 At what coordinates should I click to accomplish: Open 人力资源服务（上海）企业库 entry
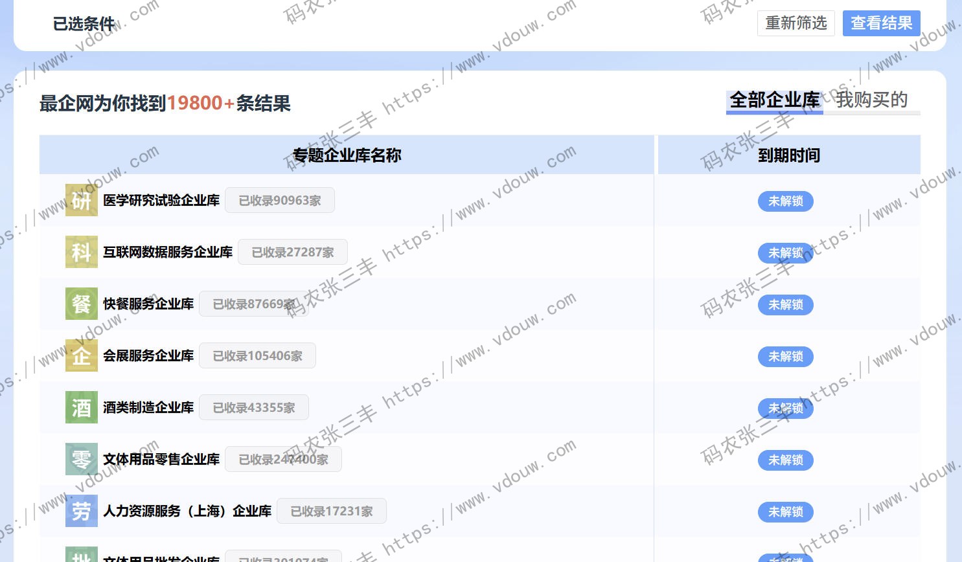pos(187,511)
